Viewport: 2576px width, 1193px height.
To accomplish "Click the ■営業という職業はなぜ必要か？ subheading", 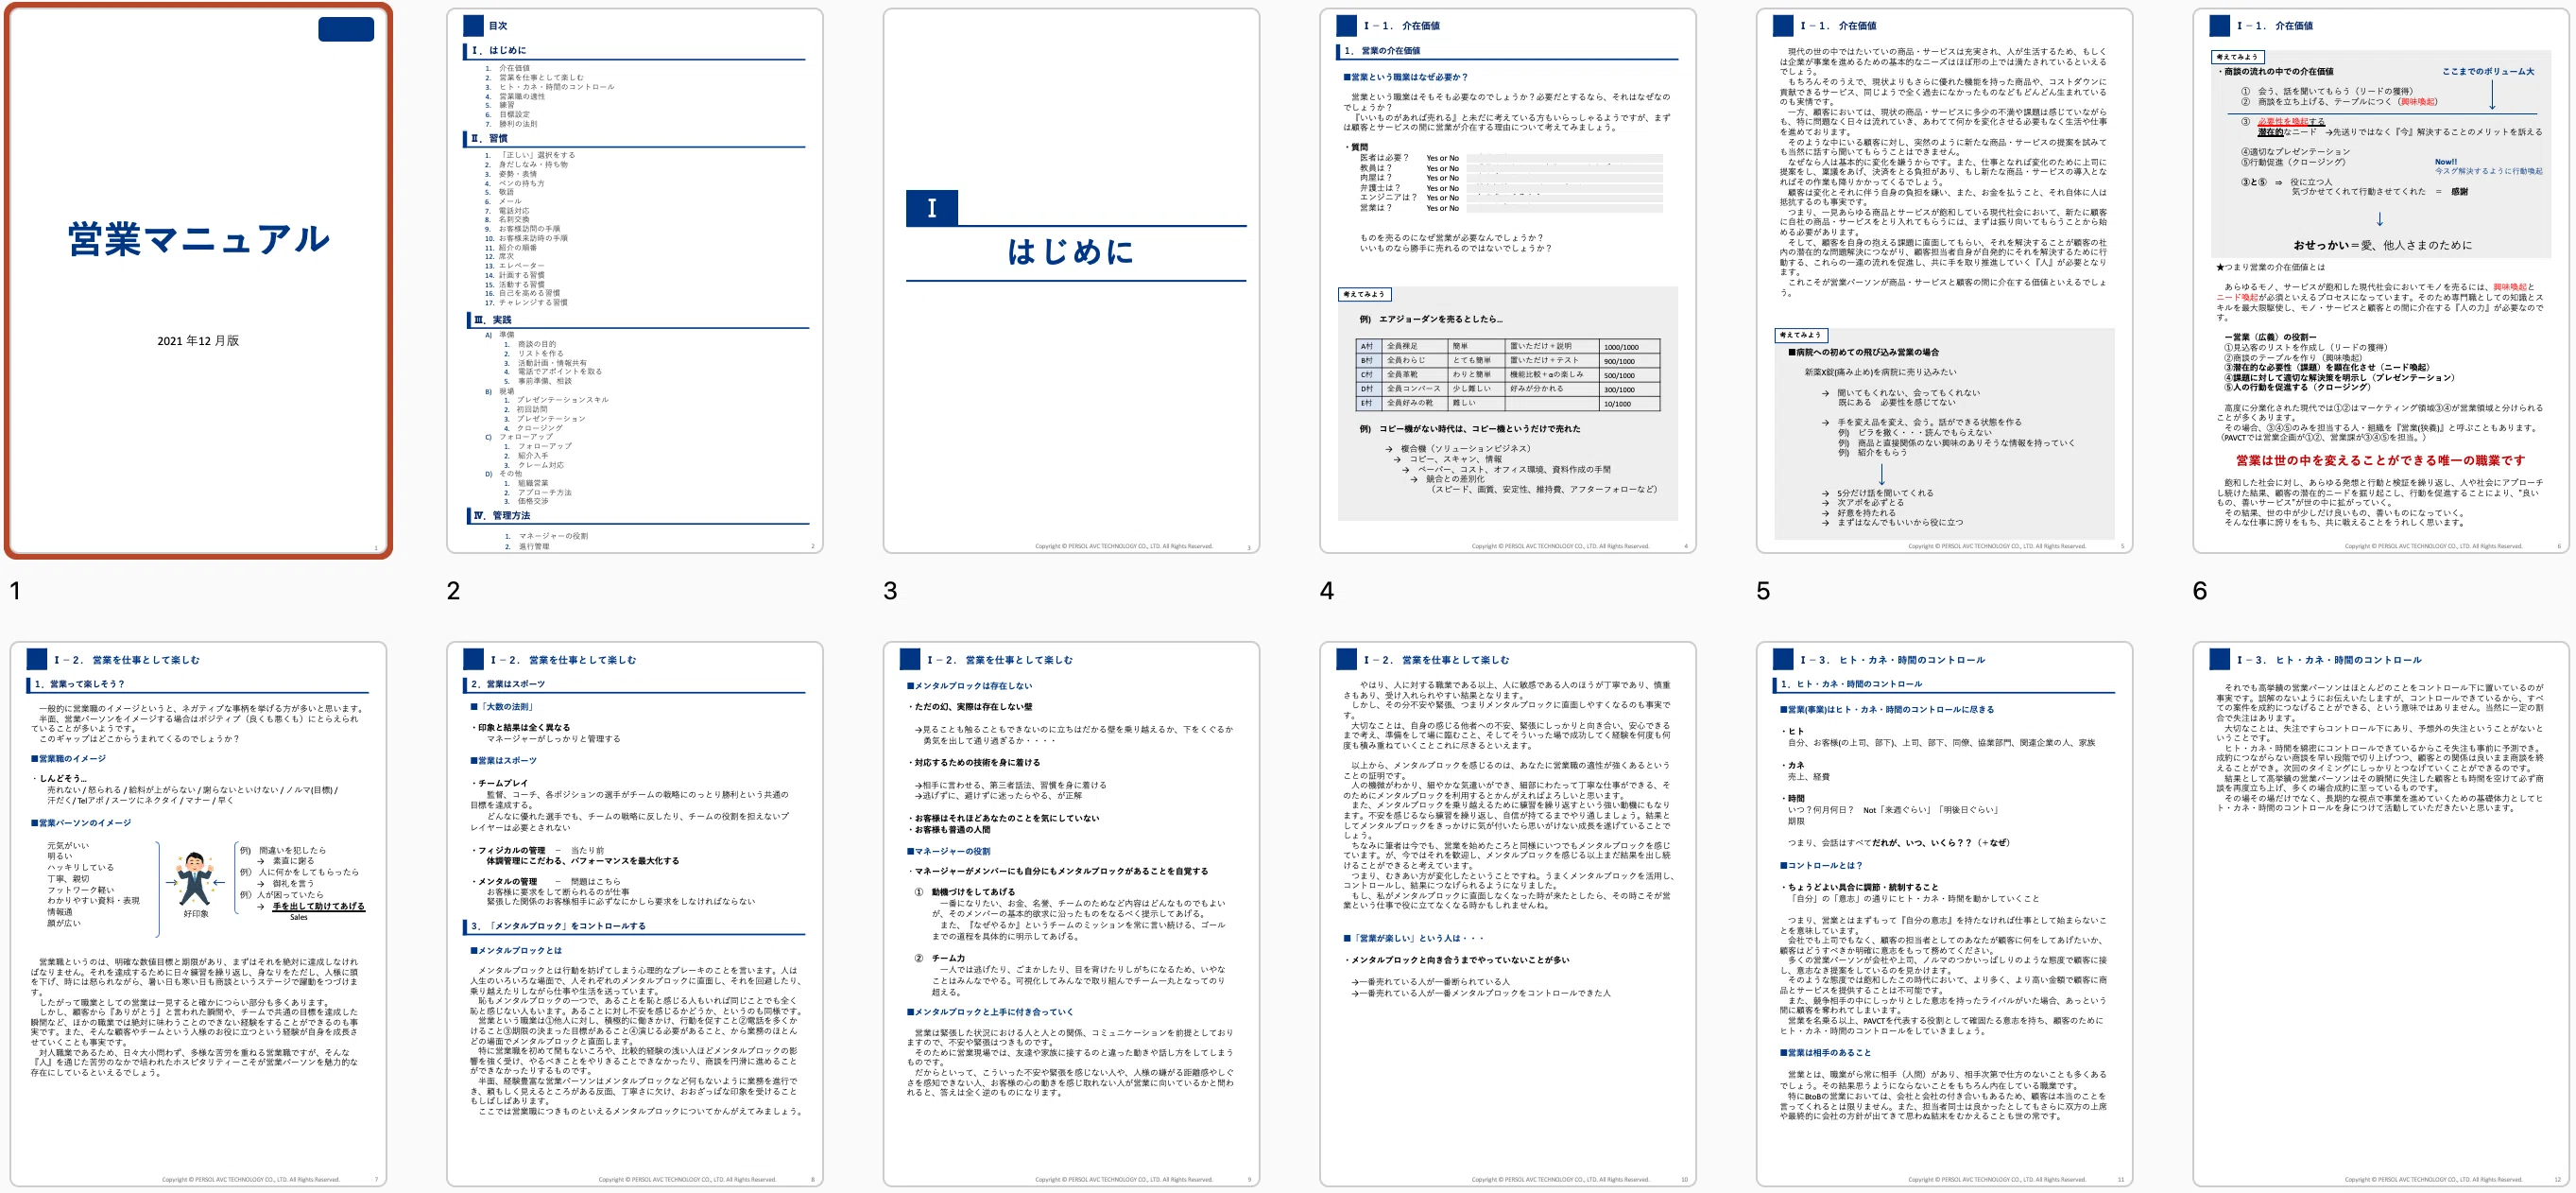I will click(x=1405, y=77).
